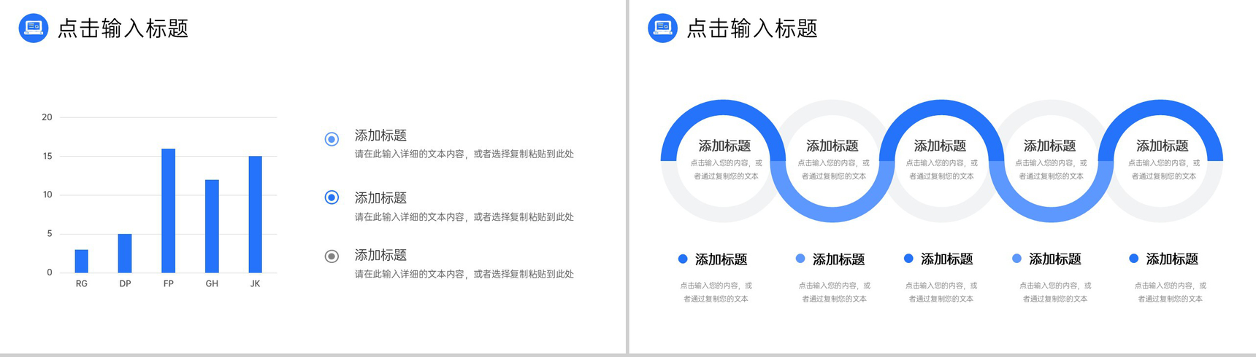Click the laptop icon on the left slide header

click(34, 28)
